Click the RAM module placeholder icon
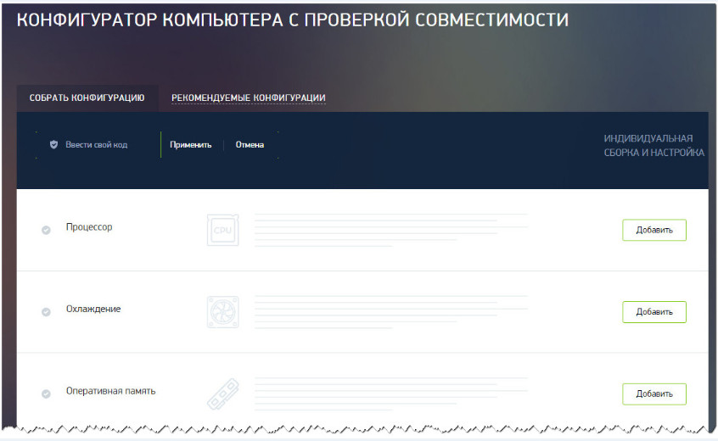This screenshot has height=441, width=718. 222,394
